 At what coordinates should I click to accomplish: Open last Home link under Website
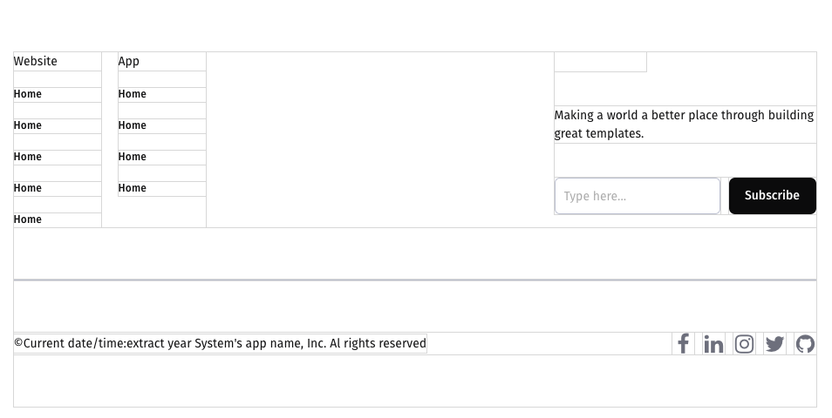tap(28, 219)
